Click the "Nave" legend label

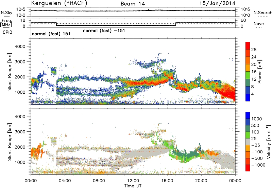point(259,24)
